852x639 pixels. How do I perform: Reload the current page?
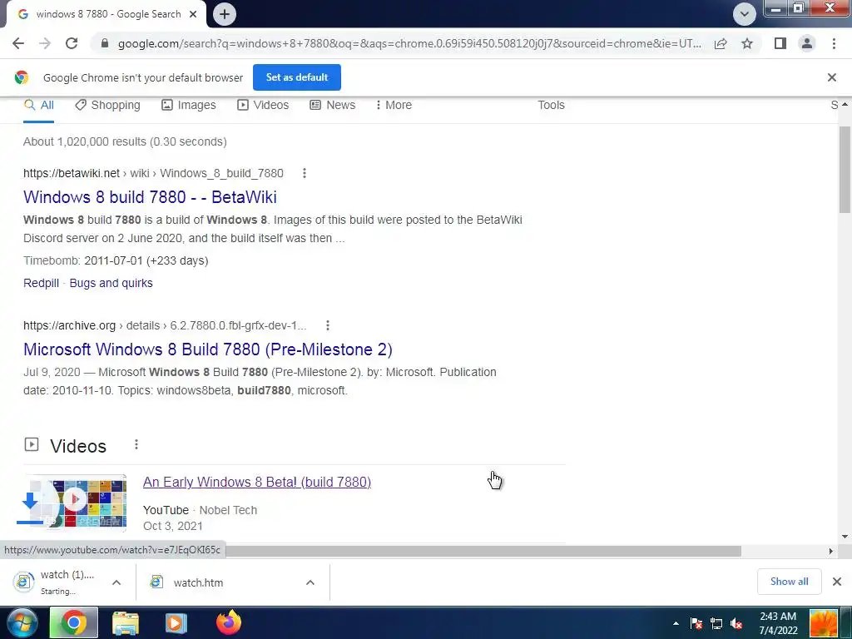tap(72, 43)
